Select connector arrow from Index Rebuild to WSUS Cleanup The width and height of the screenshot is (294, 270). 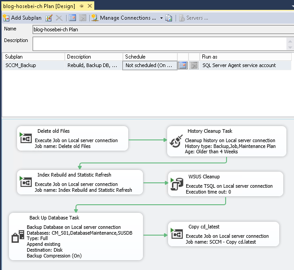point(155,183)
